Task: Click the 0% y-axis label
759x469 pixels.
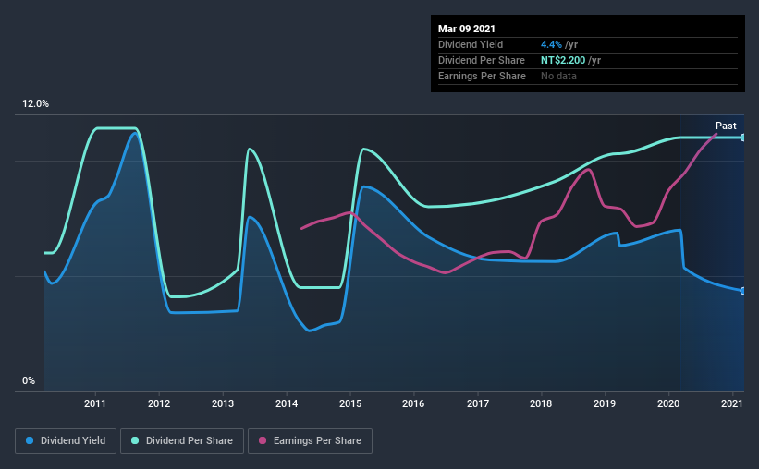Action: (29, 381)
